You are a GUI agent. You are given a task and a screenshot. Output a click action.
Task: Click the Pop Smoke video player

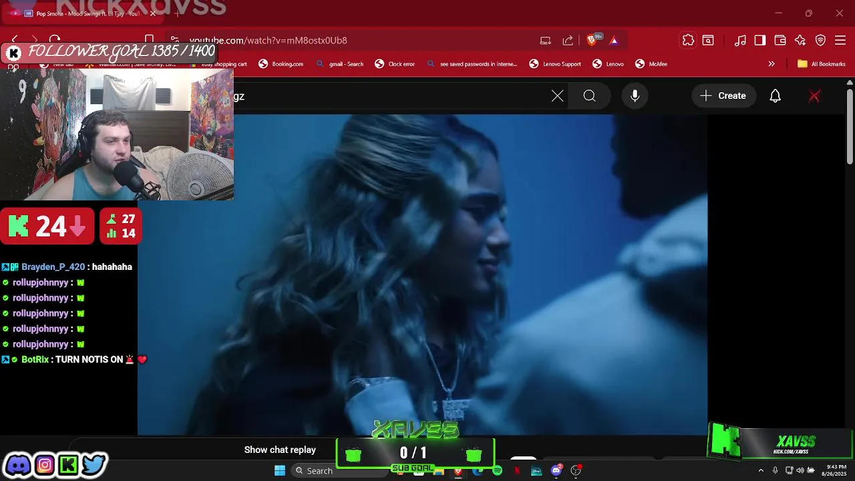pos(422,275)
